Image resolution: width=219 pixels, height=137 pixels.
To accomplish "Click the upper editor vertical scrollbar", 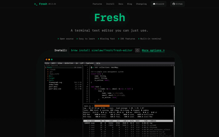I will pos(174,76).
